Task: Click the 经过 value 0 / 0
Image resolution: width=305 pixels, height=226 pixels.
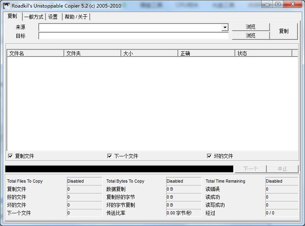Action: point(282,213)
